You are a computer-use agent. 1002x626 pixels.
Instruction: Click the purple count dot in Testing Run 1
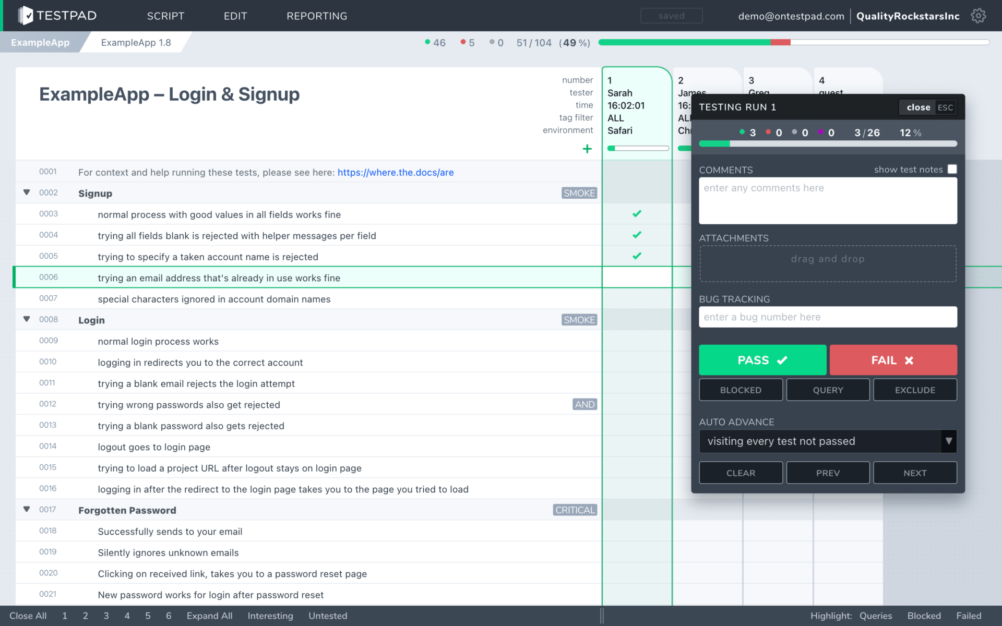[x=820, y=132]
